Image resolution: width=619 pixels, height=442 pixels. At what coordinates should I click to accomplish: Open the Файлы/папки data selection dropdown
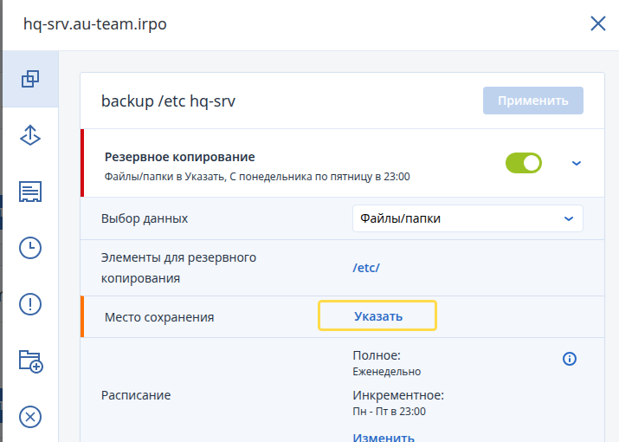pos(467,218)
